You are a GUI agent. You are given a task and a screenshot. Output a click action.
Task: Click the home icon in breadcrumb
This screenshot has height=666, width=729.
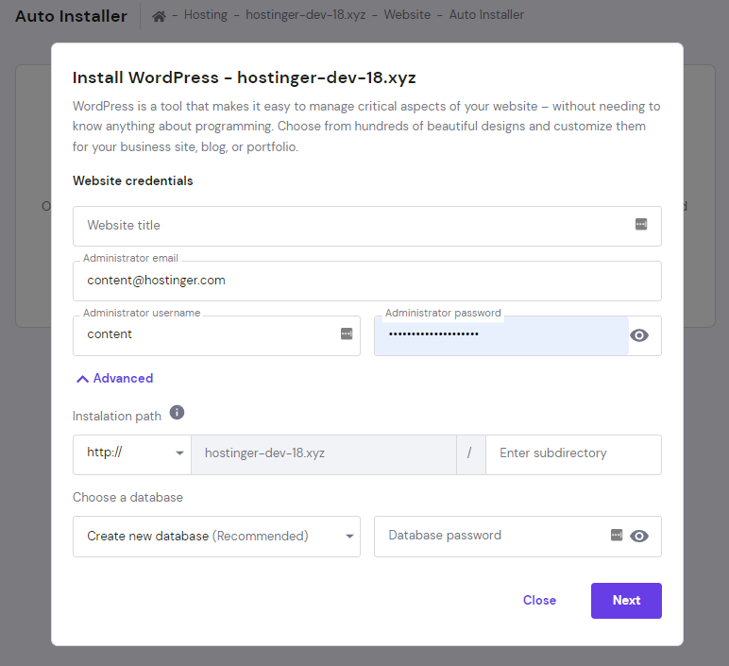[x=160, y=15]
